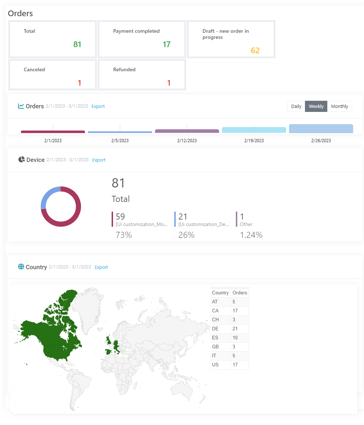
Task: Click the pie chart icon beside Device heading
Action: point(21,159)
